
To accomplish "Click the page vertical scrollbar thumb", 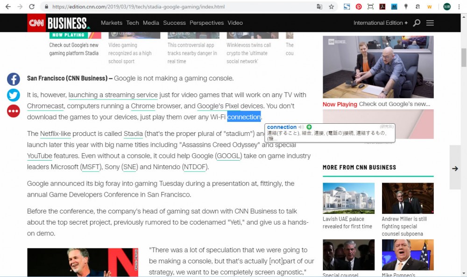I will click(x=464, y=58).
